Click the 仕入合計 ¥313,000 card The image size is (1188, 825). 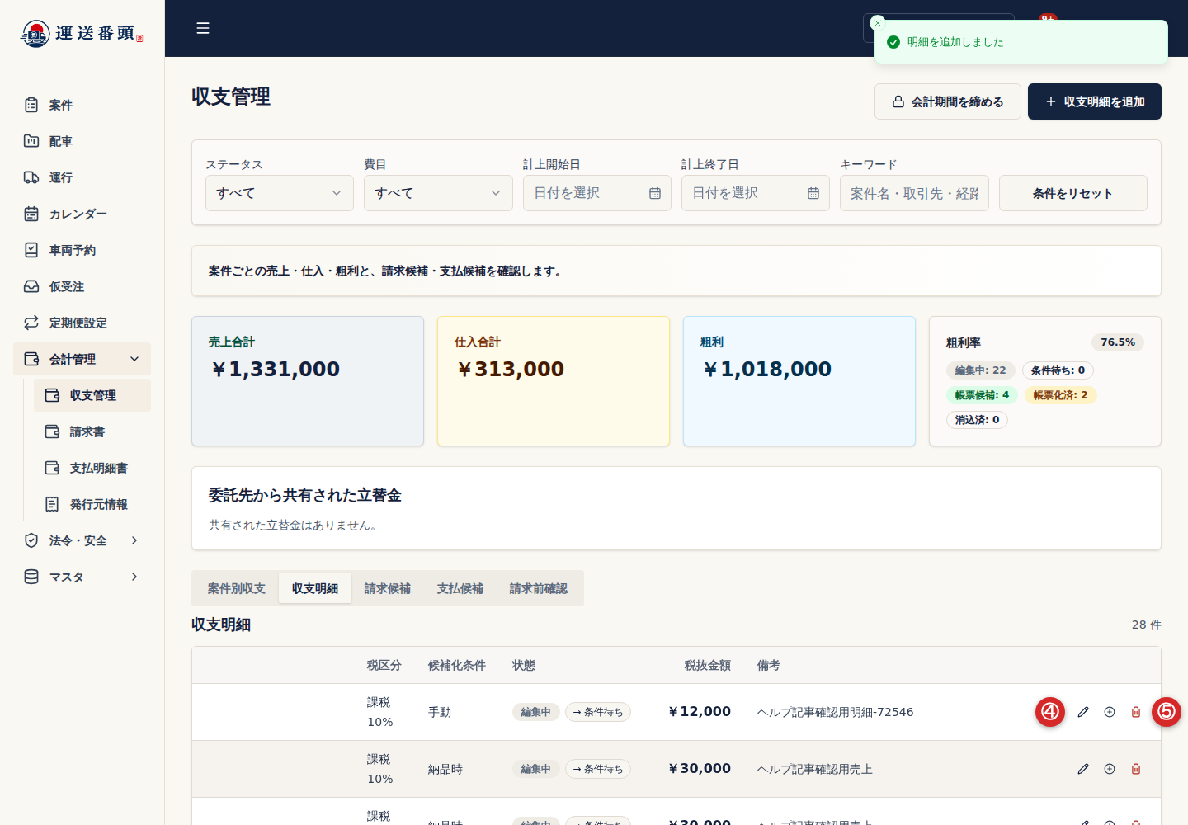click(x=554, y=381)
